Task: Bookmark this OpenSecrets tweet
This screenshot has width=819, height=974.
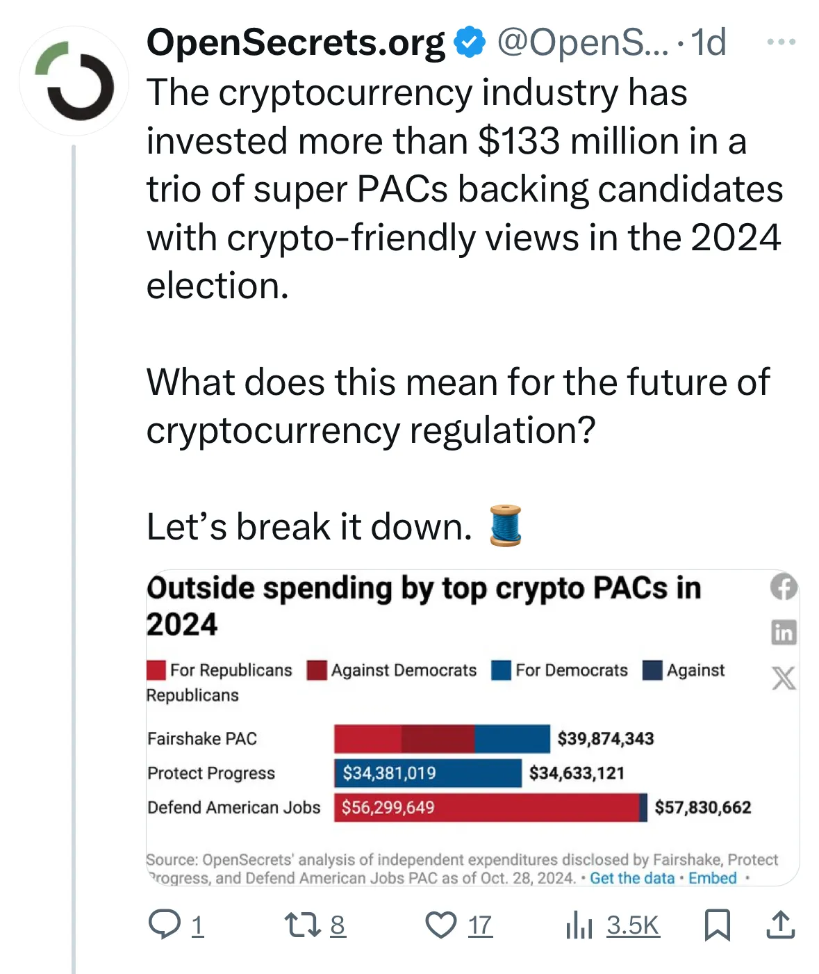Action: (x=717, y=925)
